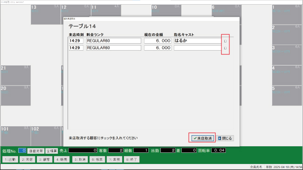Screen dimensions: 303x170
Task: Click the first row's 料金ランク field REGULAR60
Action: (x=114, y=41)
